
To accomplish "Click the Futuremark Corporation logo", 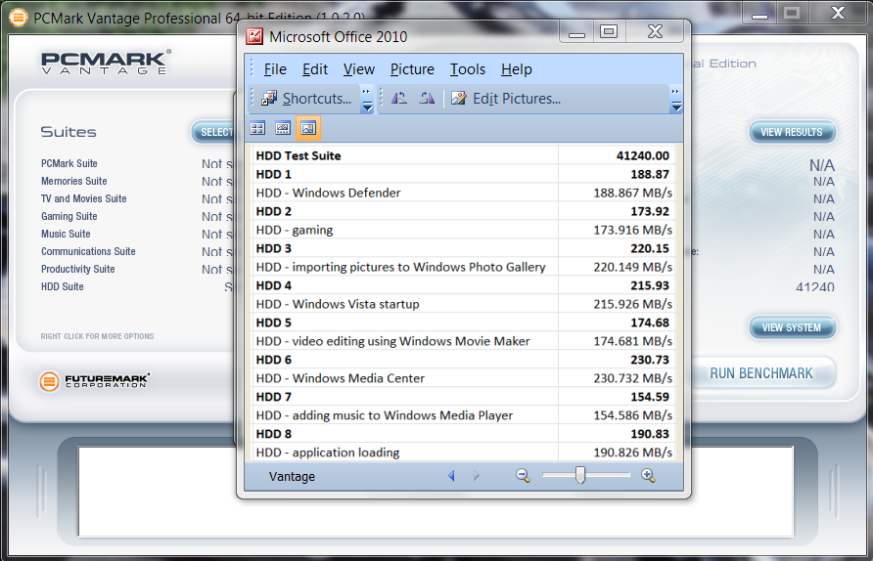I will pyautogui.click(x=95, y=380).
